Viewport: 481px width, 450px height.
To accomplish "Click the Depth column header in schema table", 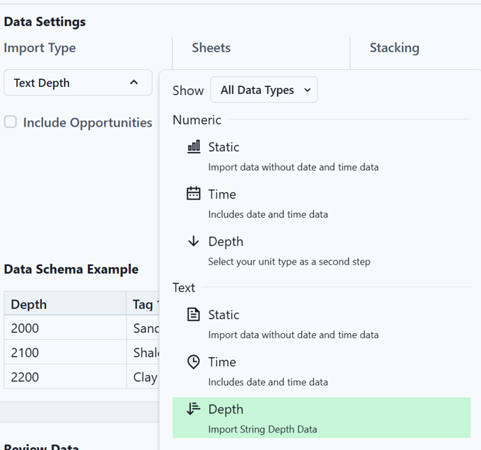I will 29,304.
